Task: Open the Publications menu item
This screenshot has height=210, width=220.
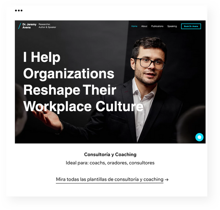Action: [157, 26]
